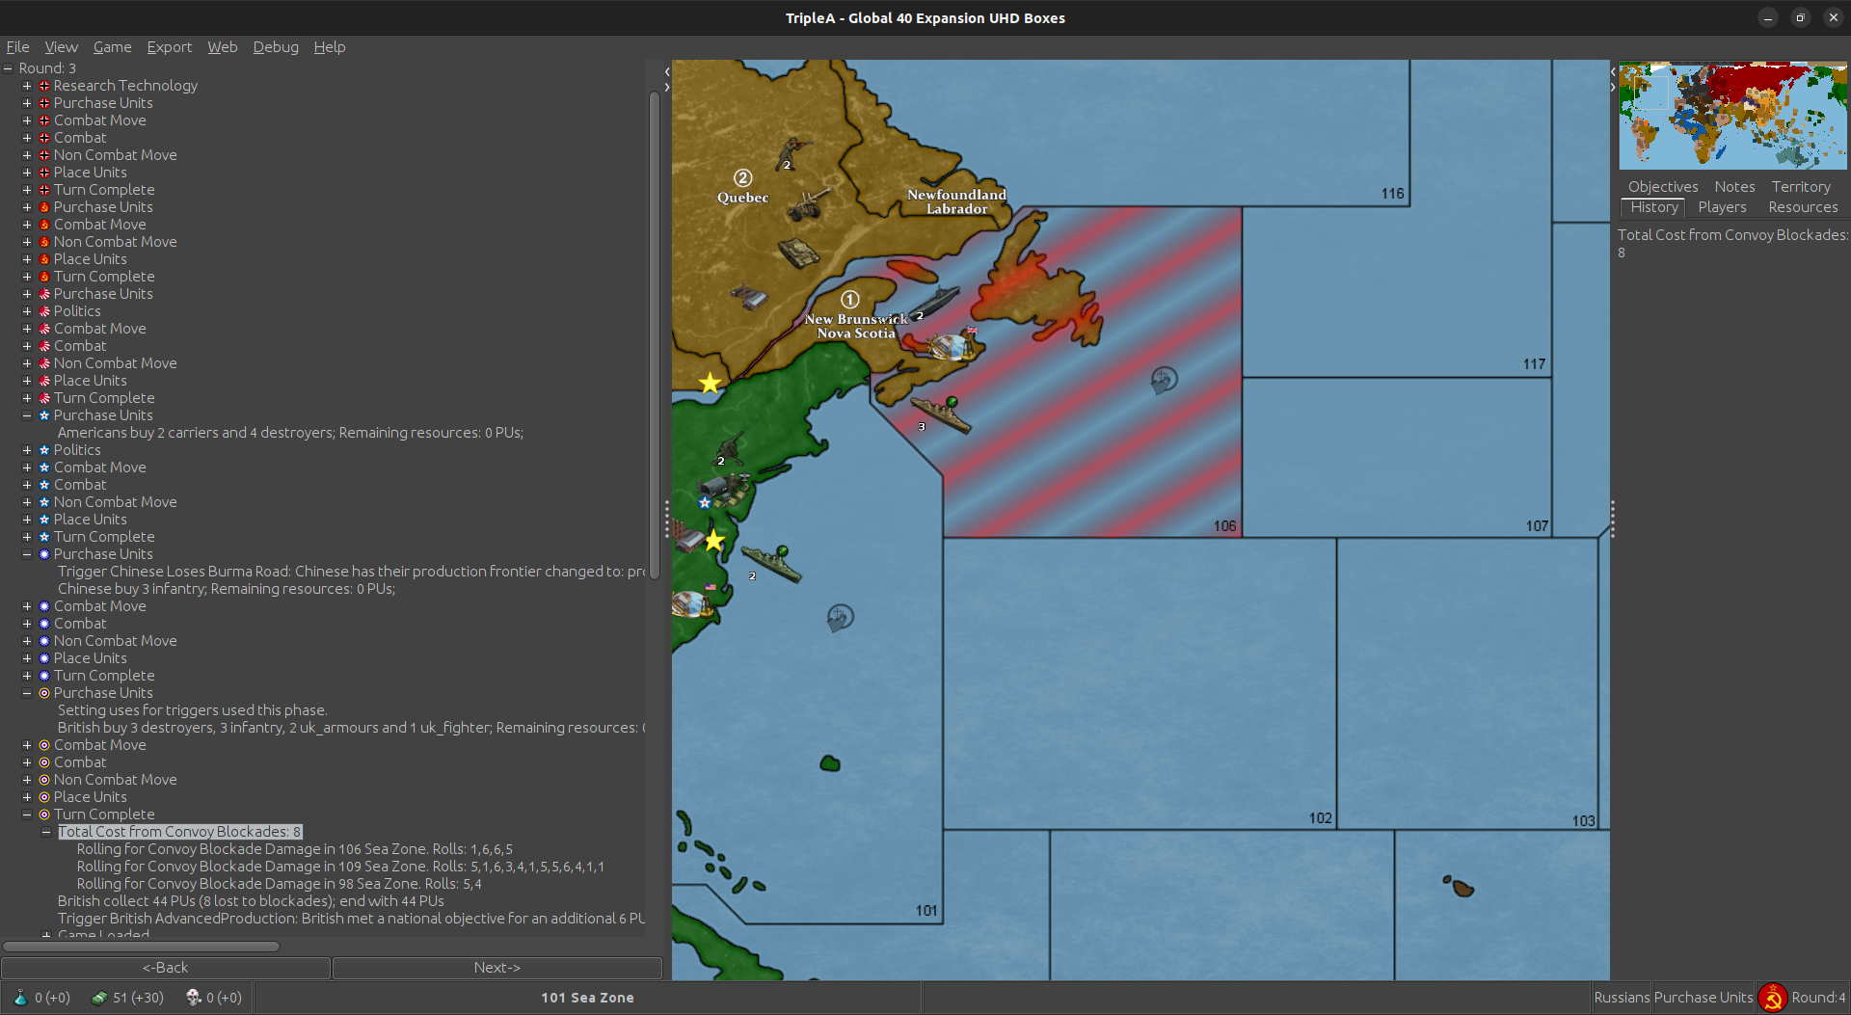Click the tank unit in Quebec

pos(798,253)
